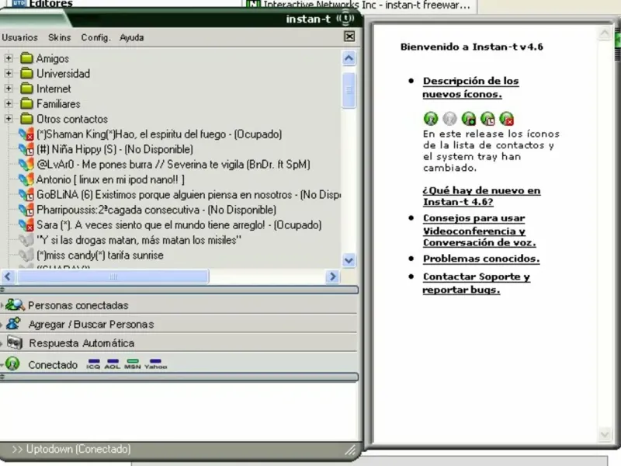
Task: Click contact list scroll up arrow
Action: [x=349, y=58]
